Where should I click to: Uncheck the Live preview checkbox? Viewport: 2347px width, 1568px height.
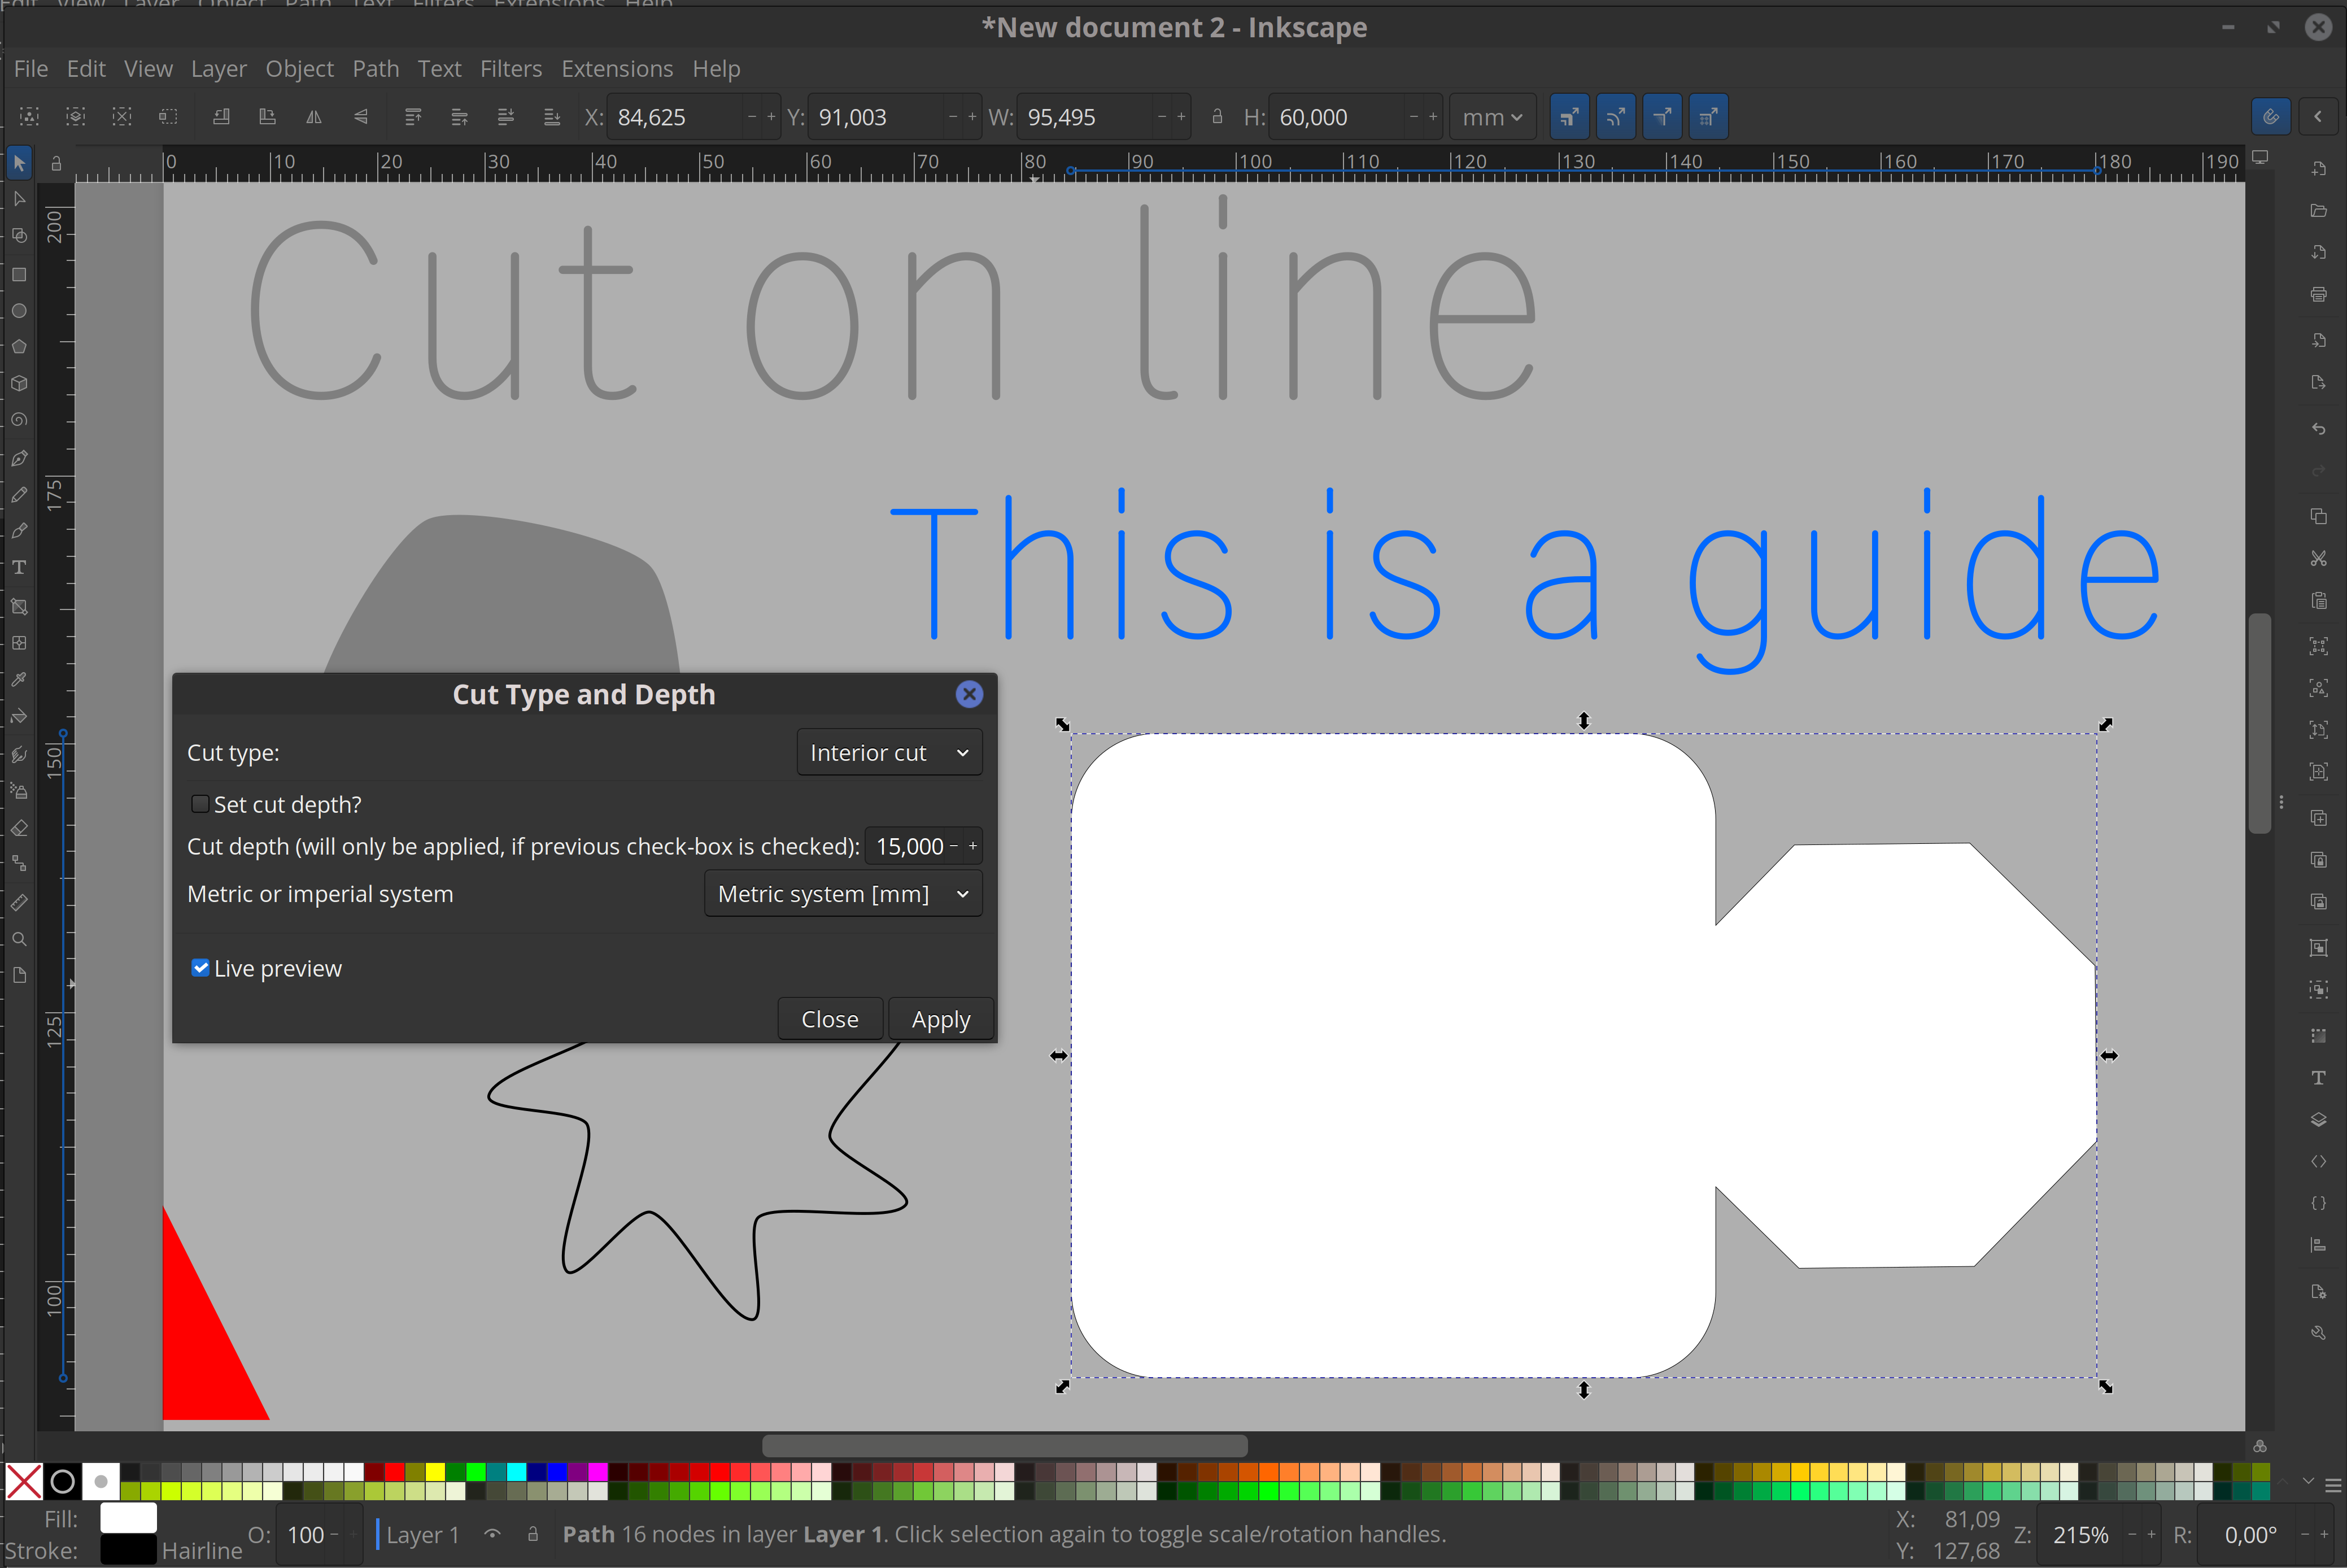200,968
